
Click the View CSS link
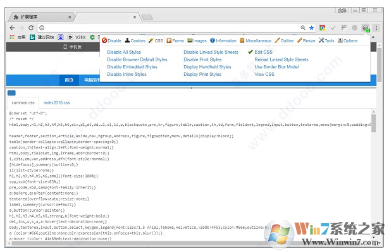click(264, 74)
